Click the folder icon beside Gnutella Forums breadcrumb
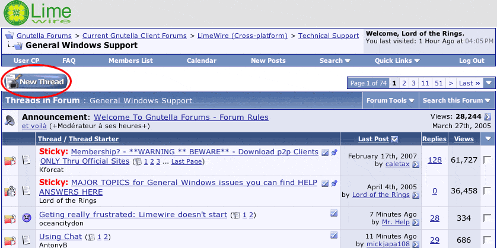The image size is (497, 248). click(x=9, y=36)
